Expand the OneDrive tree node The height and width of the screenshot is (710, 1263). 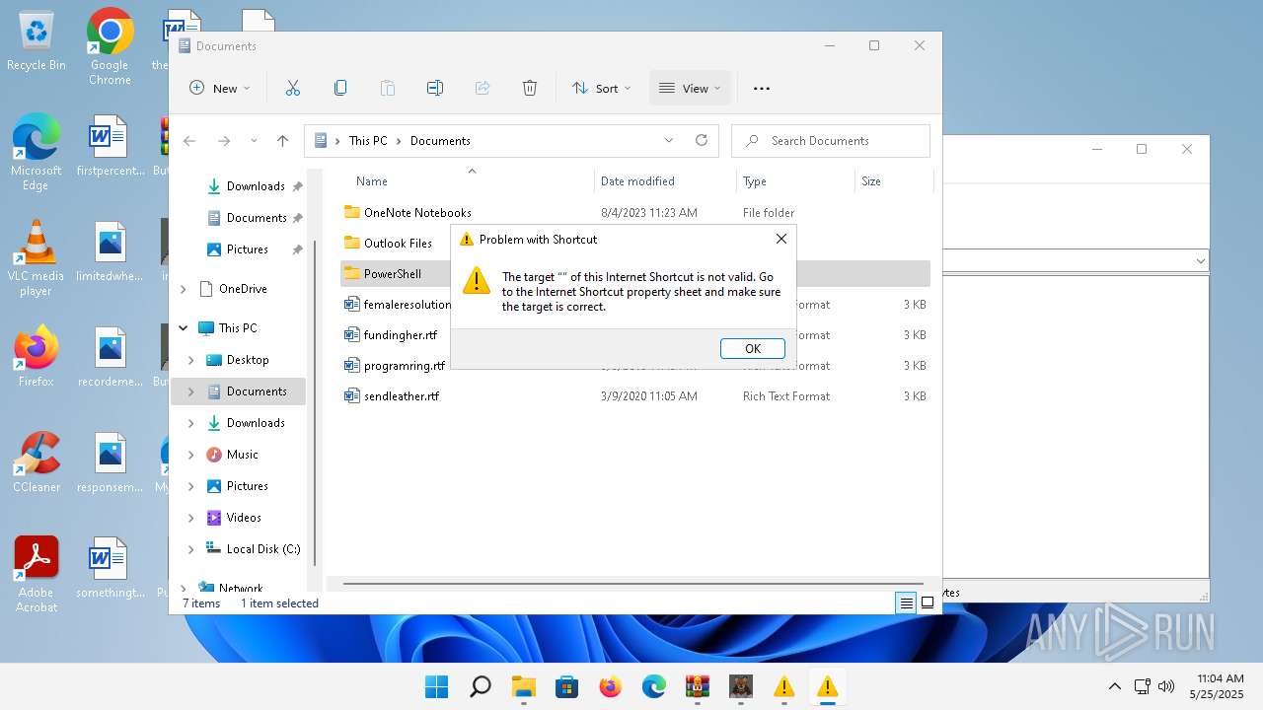click(184, 289)
